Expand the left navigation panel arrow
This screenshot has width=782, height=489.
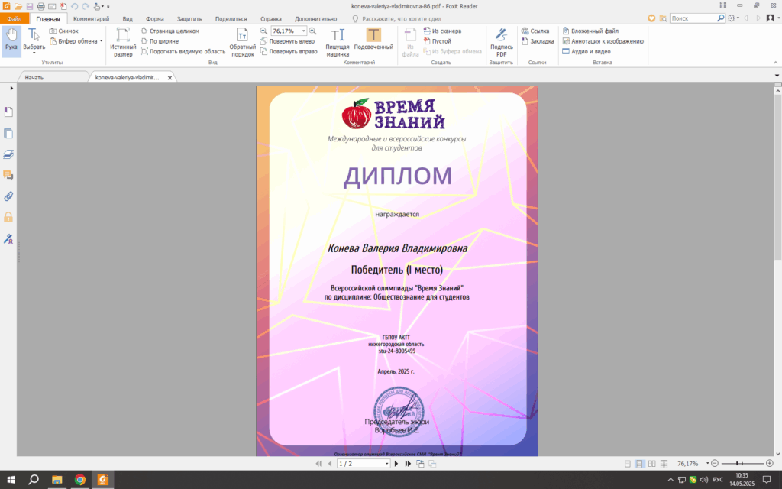[x=11, y=89]
